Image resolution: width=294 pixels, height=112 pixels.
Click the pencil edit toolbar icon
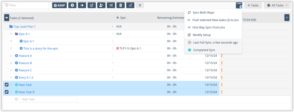click(92, 5)
